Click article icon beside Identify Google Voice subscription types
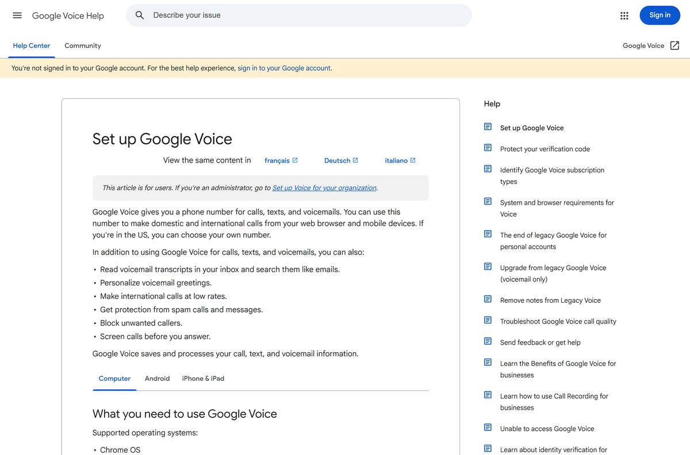 pyautogui.click(x=488, y=169)
